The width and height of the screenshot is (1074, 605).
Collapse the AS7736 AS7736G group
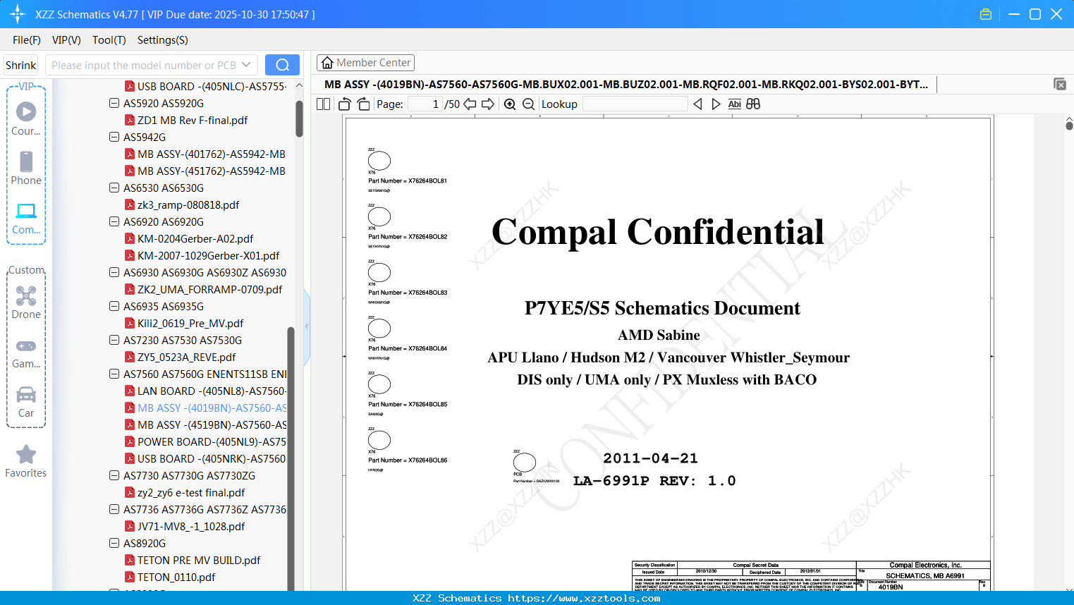point(114,509)
